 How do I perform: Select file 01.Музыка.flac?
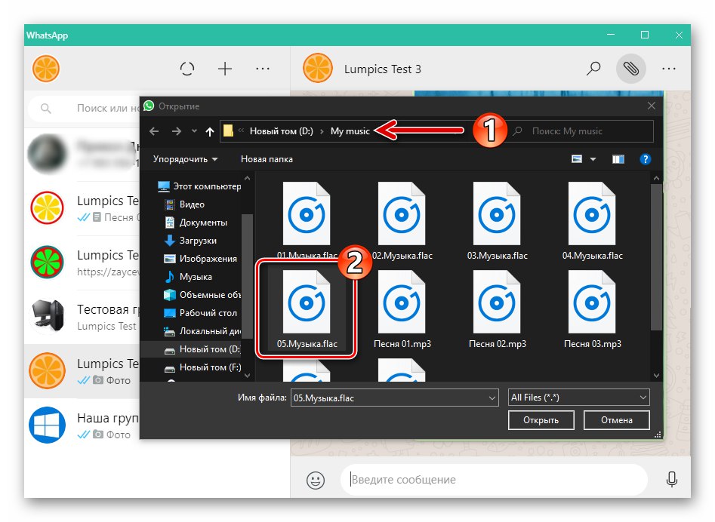click(307, 221)
